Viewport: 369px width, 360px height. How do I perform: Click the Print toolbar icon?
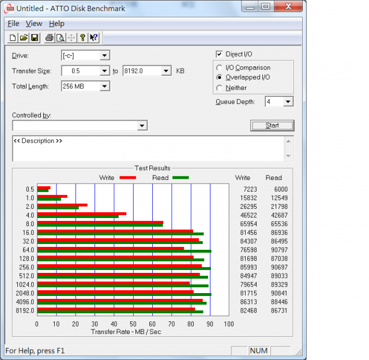50,37
